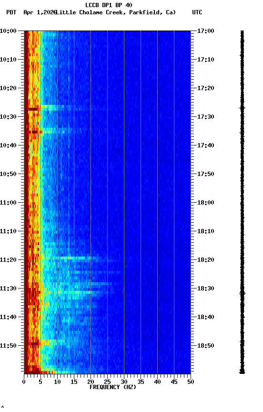Click the '50' frequency axis tick label
This screenshot has height=412, width=263.
(191, 382)
